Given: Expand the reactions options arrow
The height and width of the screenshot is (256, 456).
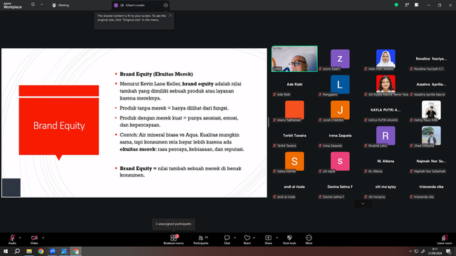Looking at the screenshot, I should click(x=254, y=238).
